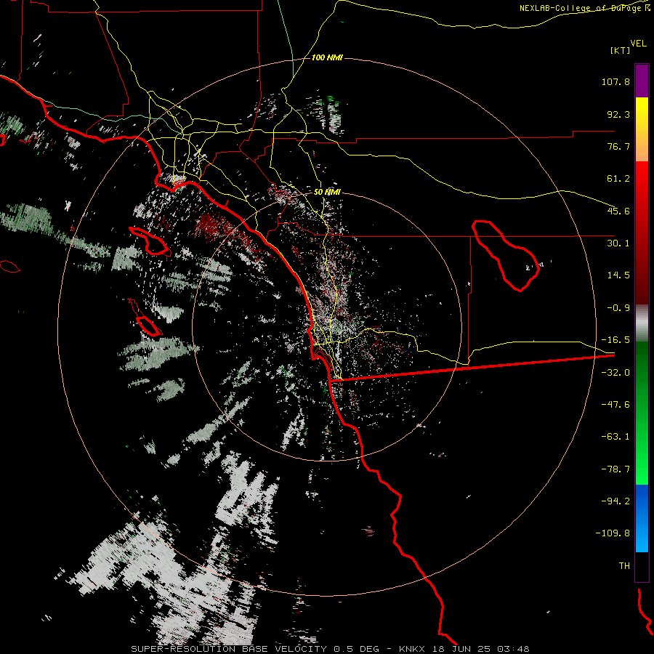The height and width of the screenshot is (654, 654).
Task: Click SUPER-RESOLUTION BASE VELOCITY in the caption
Action: (x=229, y=649)
